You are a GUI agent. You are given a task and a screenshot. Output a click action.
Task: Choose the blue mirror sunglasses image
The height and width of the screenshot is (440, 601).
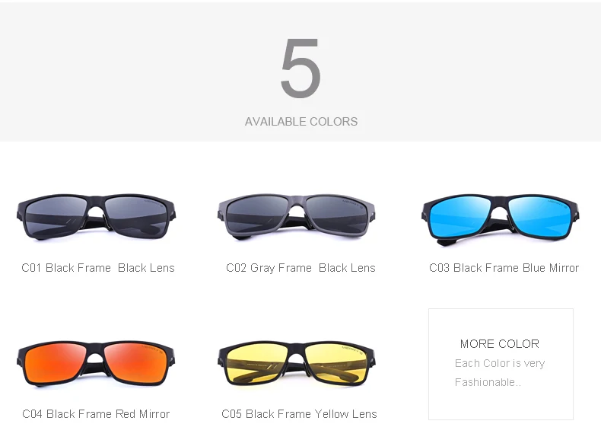tap(500, 219)
